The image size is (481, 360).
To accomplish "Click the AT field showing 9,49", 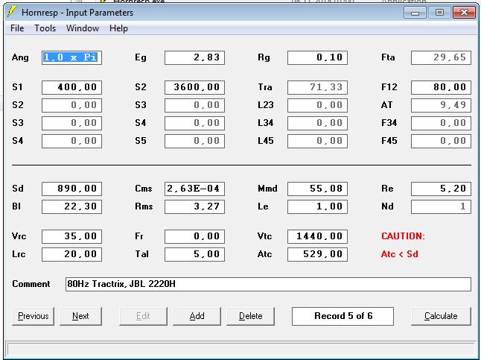I will click(x=441, y=105).
